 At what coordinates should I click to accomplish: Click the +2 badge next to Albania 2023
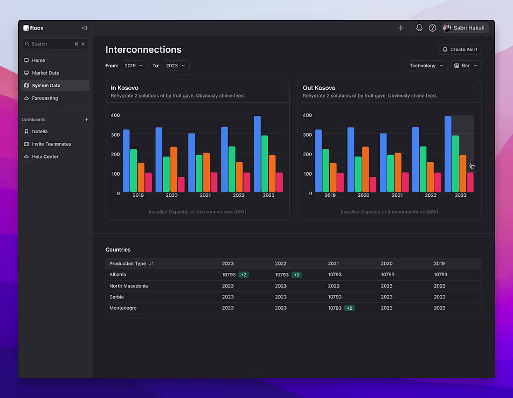(243, 275)
